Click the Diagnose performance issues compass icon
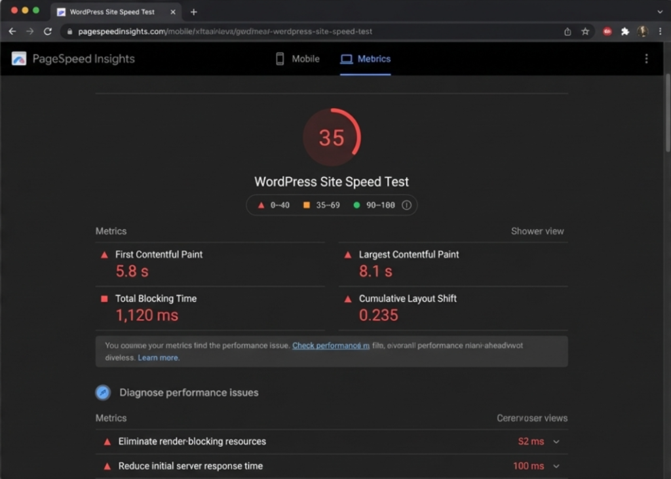 click(103, 393)
